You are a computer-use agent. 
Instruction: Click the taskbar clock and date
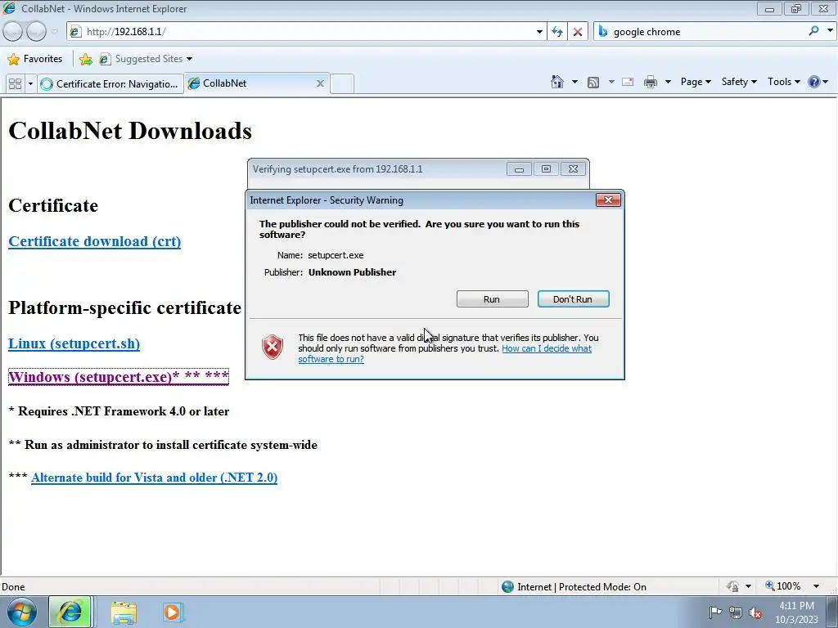click(x=796, y=612)
